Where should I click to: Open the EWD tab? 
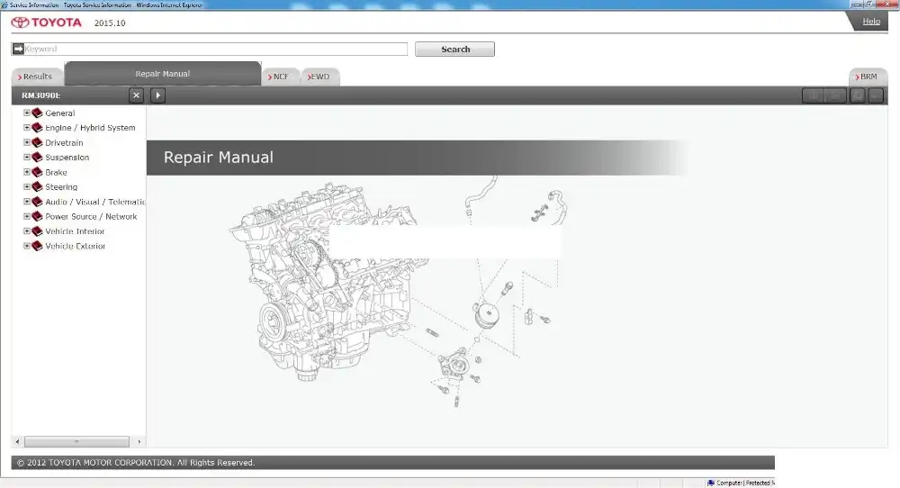click(319, 77)
